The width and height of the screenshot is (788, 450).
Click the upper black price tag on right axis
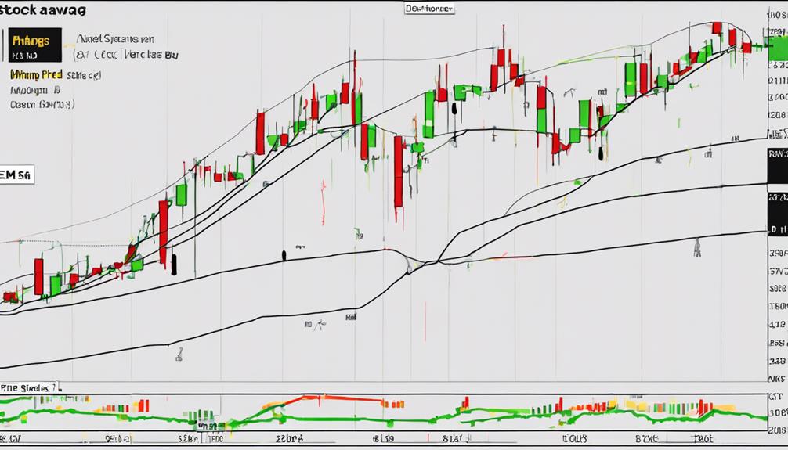point(778,166)
